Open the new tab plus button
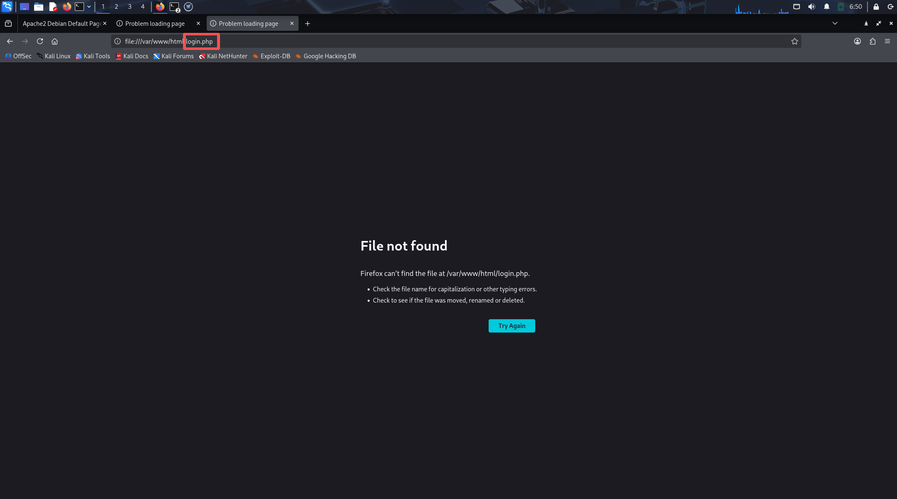897x499 pixels. (x=307, y=24)
